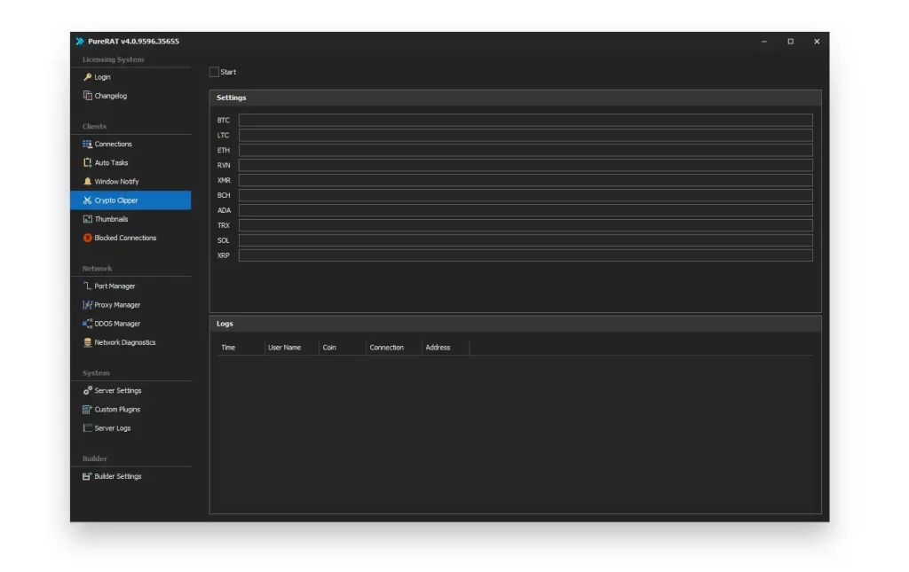Select the Connections icon
Image resolution: width=909 pixels, height=572 pixels.
coord(87,144)
